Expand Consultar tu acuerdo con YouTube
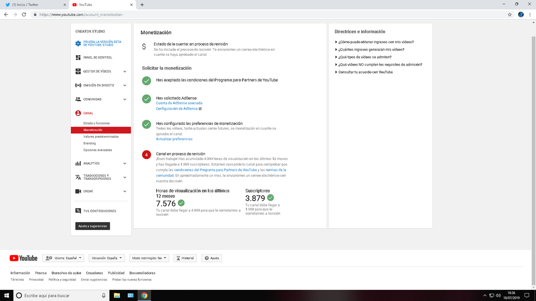The height and width of the screenshot is (301, 536). click(364, 72)
